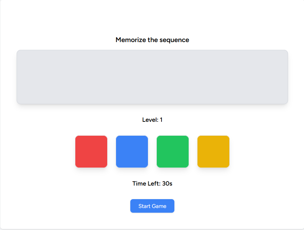Click the 'Memorize the sequence' heading
This screenshot has width=304, height=230.
click(x=152, y=40)
